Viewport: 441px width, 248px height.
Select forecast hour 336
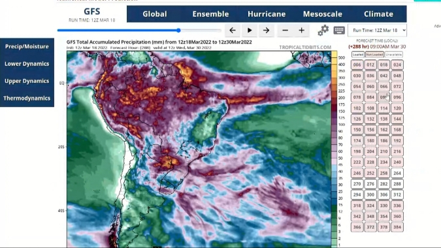pyautogui.click(x=397, y=206)
